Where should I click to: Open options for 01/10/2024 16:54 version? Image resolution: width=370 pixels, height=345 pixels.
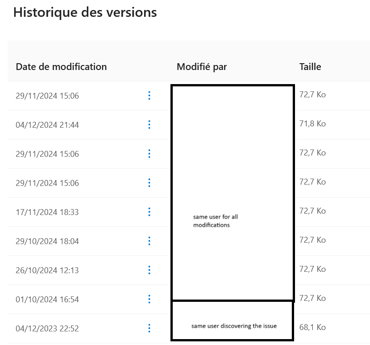click(149, 299)
